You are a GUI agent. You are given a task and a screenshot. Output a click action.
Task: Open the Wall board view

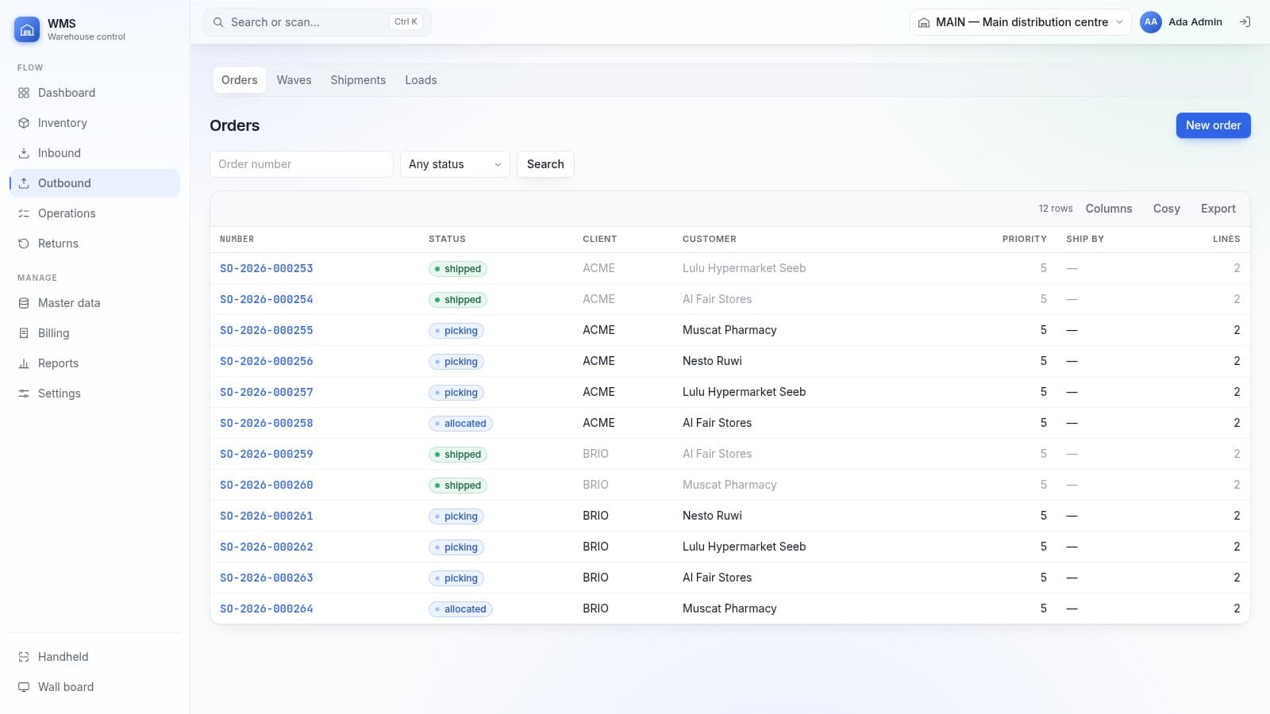pyautogui.click(x=94, y=687)
